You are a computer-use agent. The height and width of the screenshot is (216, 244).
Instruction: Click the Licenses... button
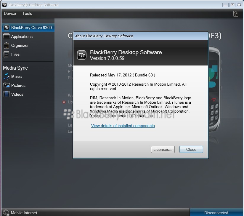click(x=163, y=149)
